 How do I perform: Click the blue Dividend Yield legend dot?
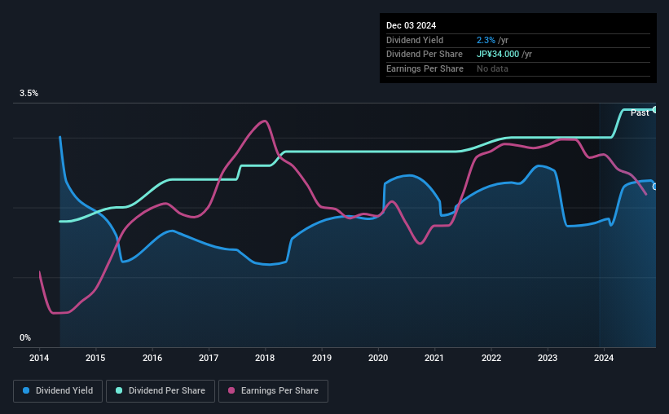click(26, 390)
